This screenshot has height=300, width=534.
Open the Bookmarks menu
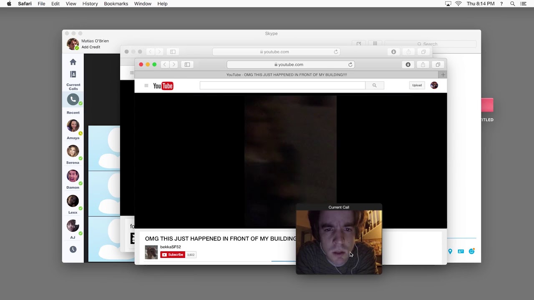coord(116,4)
